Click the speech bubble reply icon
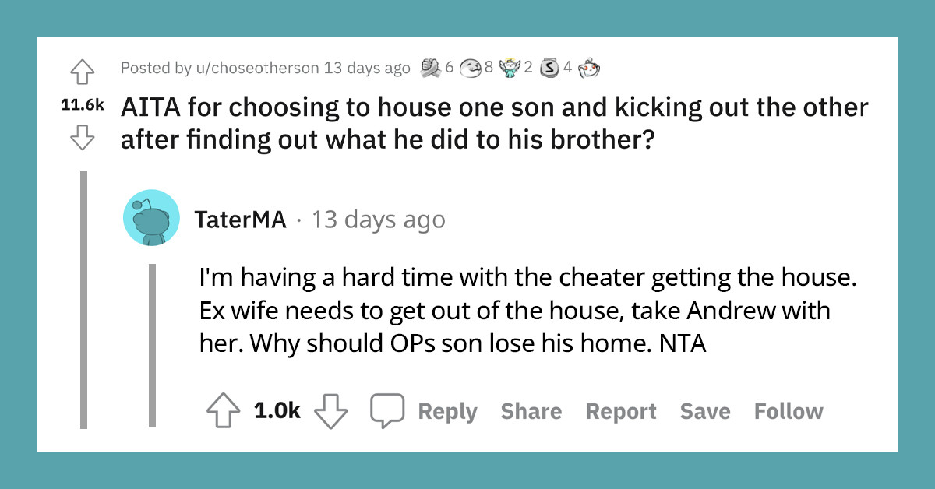Viewport: 935px width, 489px height. click(387, 410)
